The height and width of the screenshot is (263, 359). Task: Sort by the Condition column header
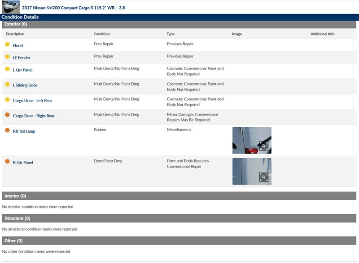101,34
